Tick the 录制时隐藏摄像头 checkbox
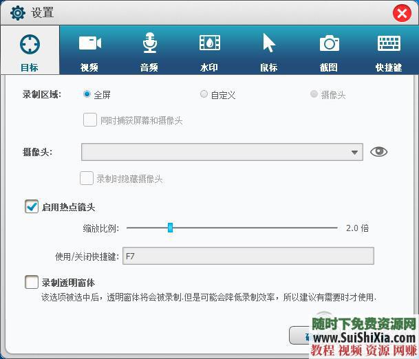The height and width of the screenshot is (359, 419). pyautogui.click(x=87, y=178)
